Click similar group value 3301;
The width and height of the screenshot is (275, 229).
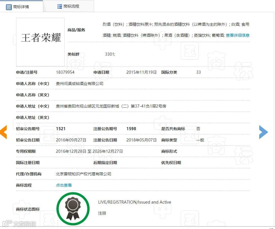pos(110,54)
